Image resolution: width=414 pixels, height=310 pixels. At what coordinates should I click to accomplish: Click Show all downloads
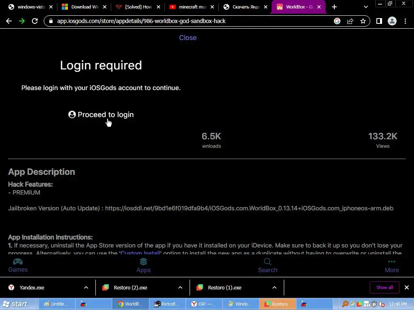[384, 287]
